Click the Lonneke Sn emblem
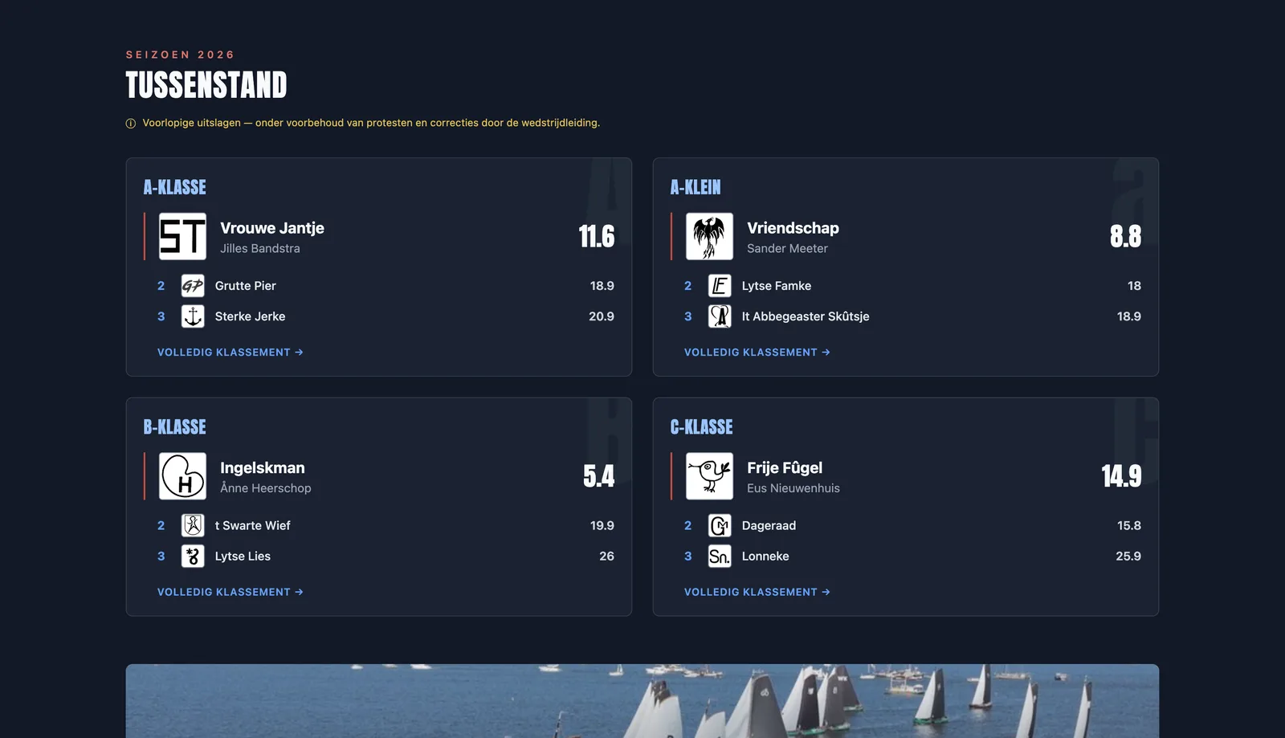Image resolution: width=1285 pixels, height=738 pixels. point(720,556)
